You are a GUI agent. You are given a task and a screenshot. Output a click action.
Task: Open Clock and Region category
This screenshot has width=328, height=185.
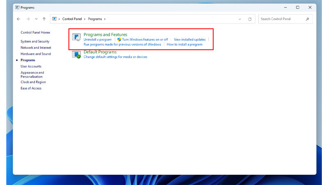(x=33, y=82)
